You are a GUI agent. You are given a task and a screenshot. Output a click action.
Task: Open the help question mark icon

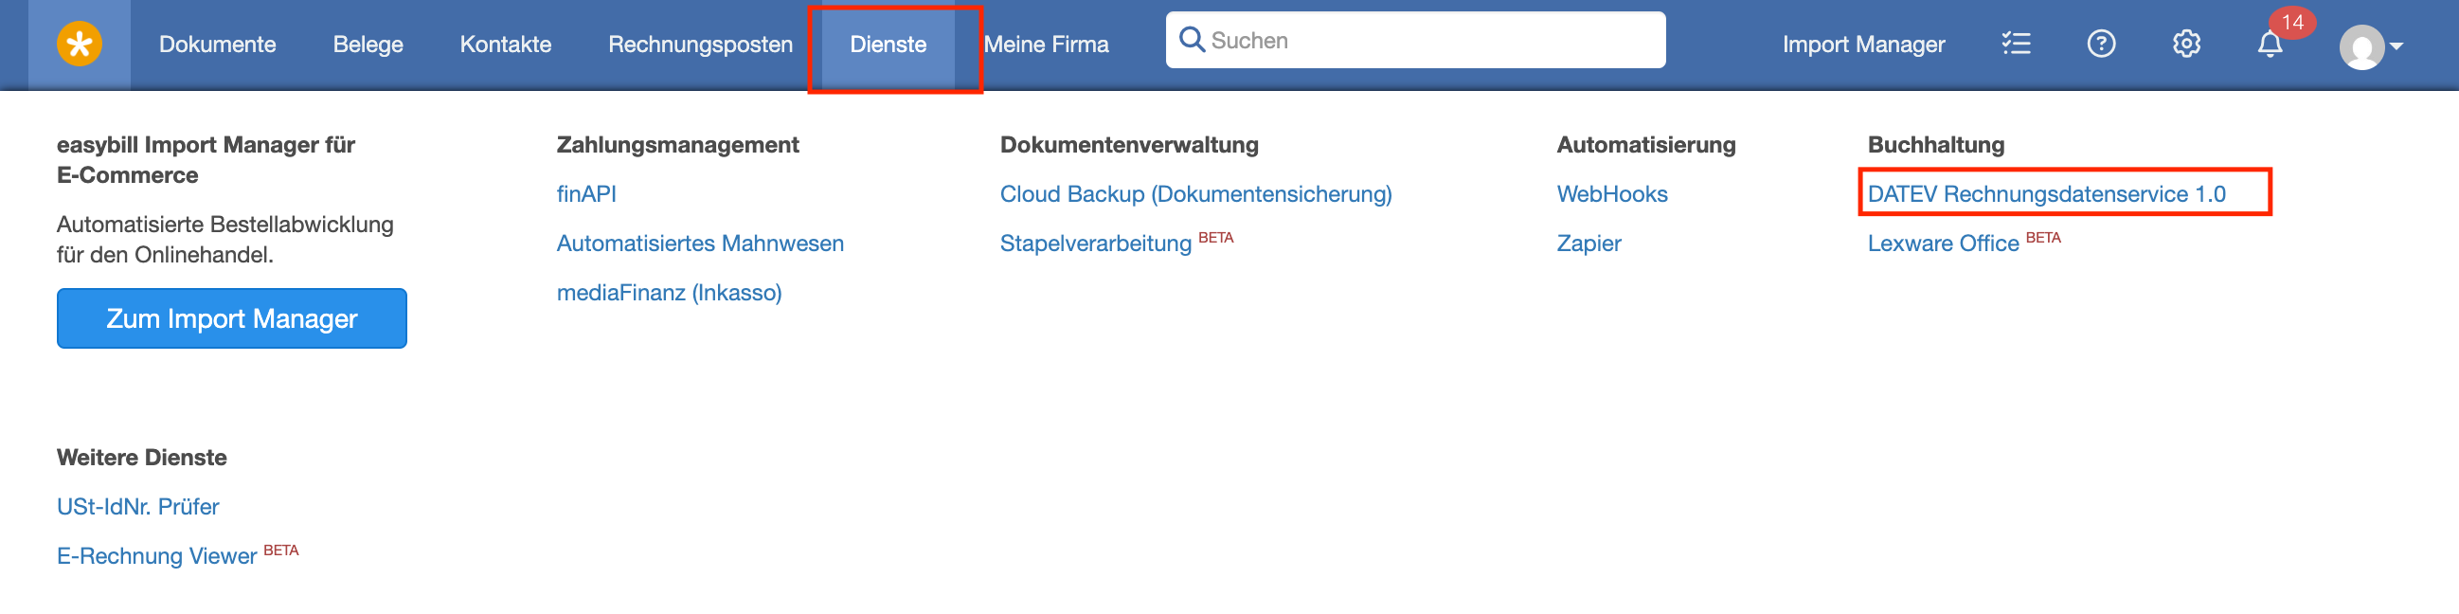2100,44
